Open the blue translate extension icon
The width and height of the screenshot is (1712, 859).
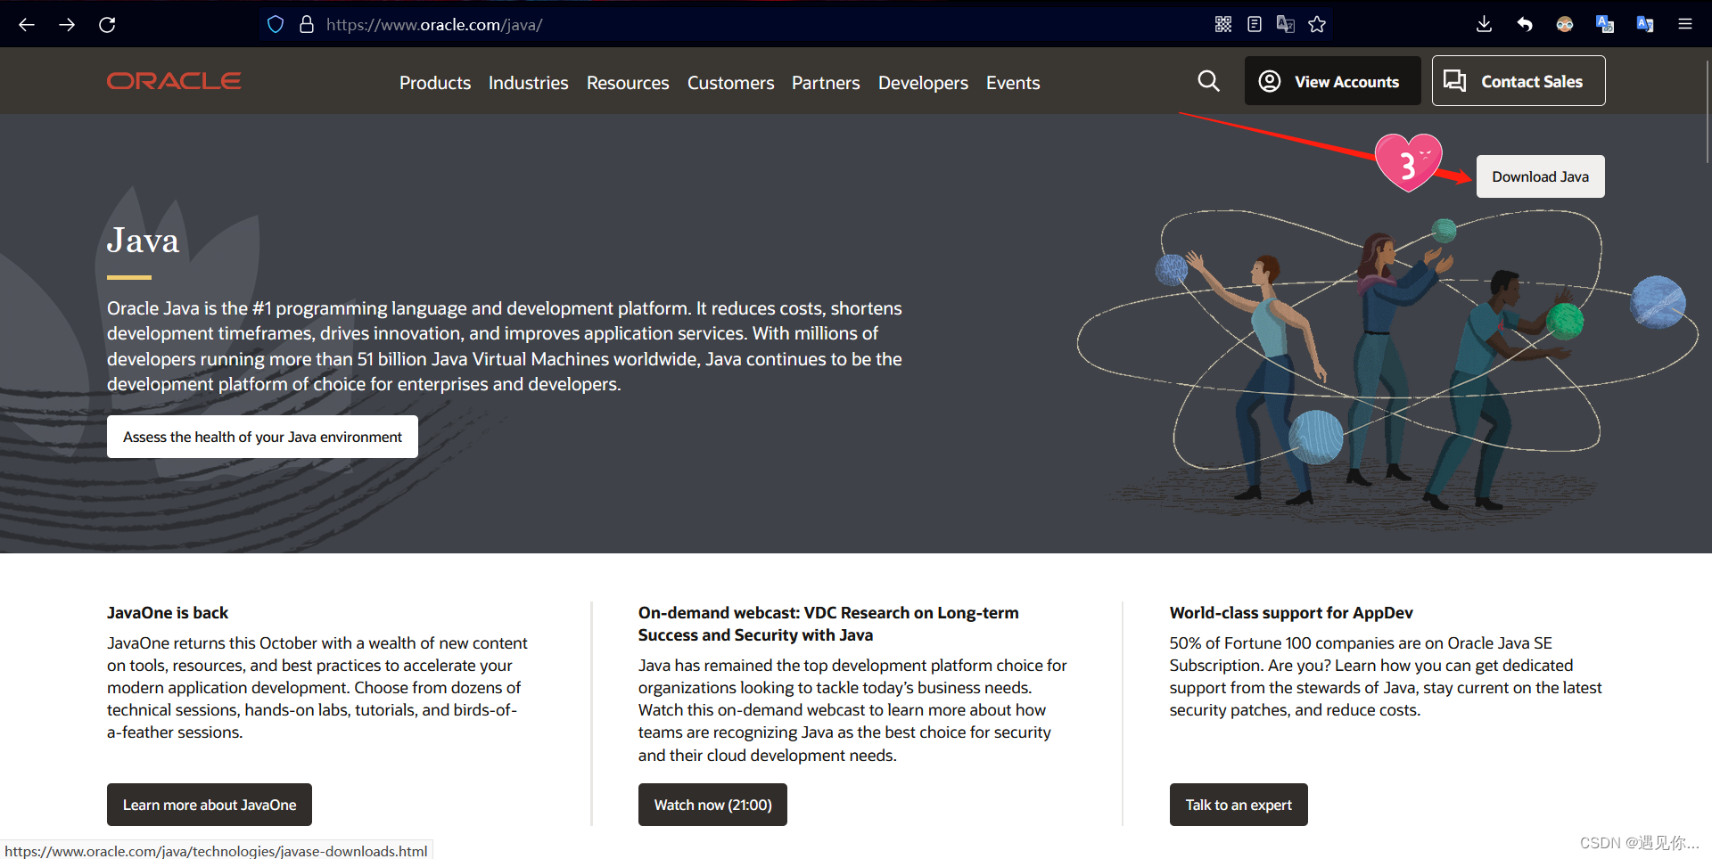point(1605,24)
